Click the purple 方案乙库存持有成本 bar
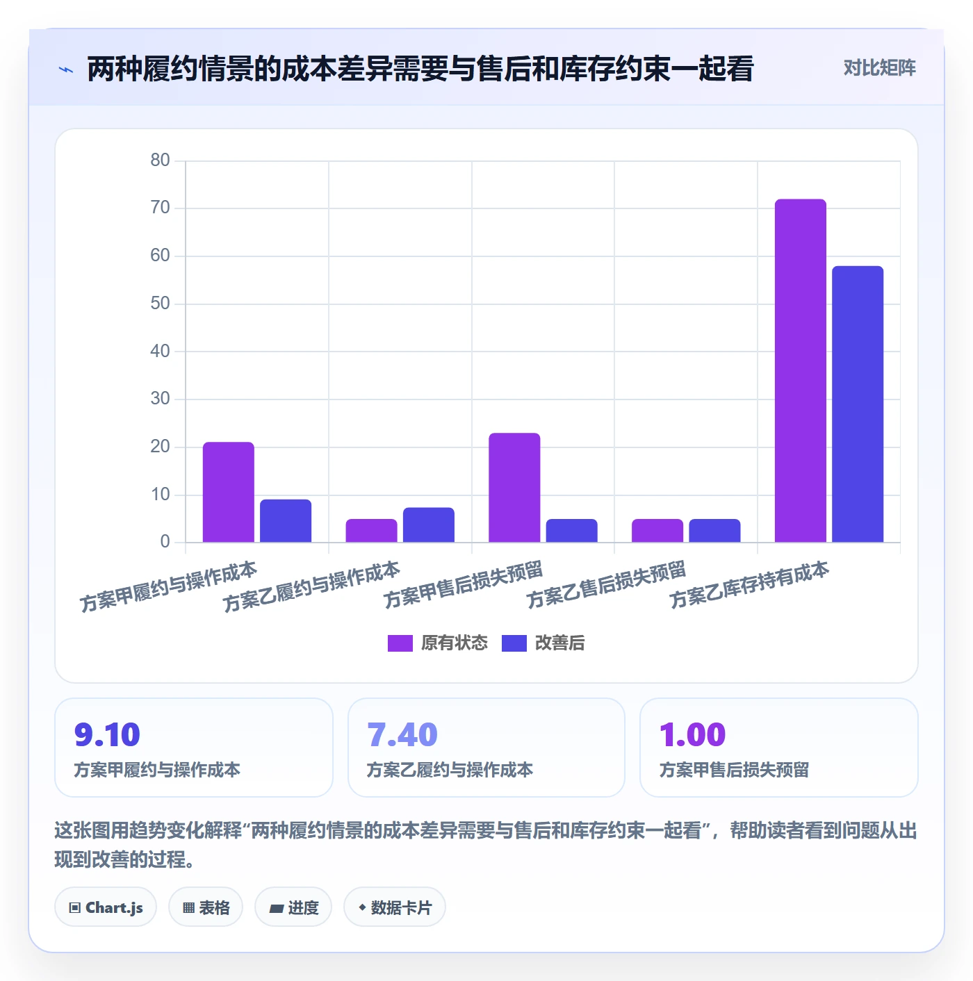The width and height of the screenshot is (973, 981). coord(801,370)
